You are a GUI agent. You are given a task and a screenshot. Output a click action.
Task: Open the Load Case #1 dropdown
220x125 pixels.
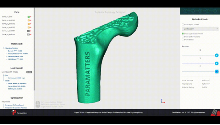click(200, 29)
